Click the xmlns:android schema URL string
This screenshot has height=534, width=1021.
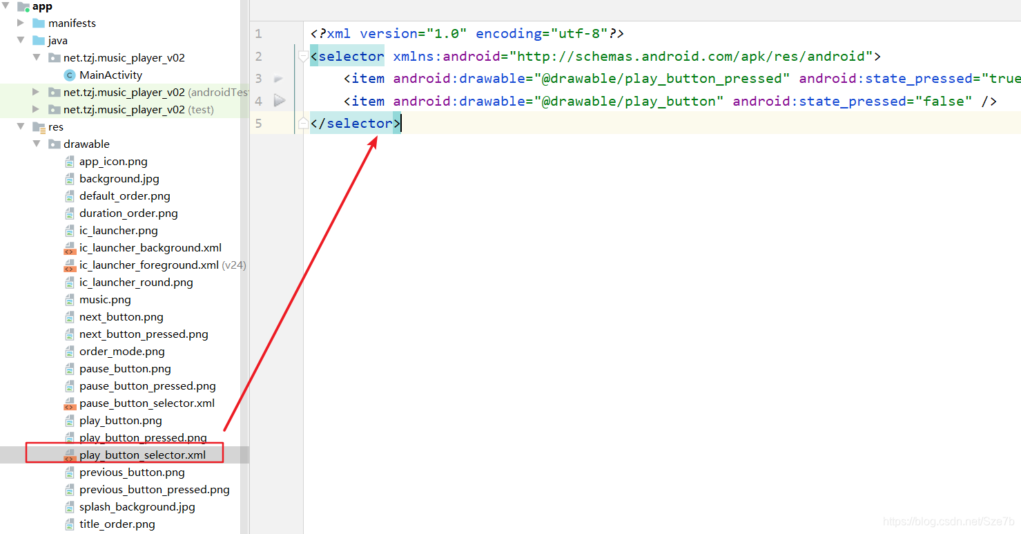pyautogui.click(x=691, y=57)
